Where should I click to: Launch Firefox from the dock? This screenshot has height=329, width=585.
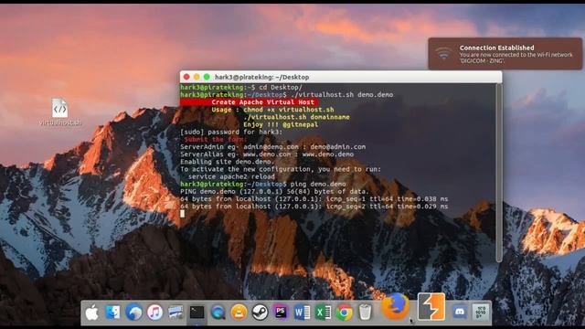tap(396, 307)
